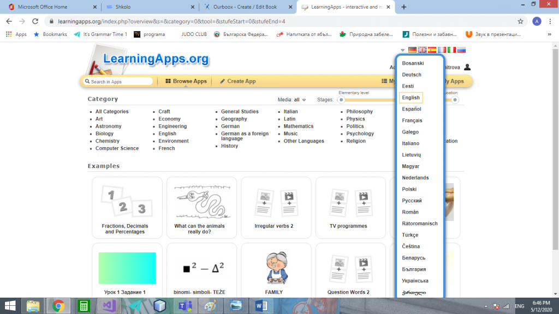Open the binomi- simboli- TEŽE example

click(202, 270)
